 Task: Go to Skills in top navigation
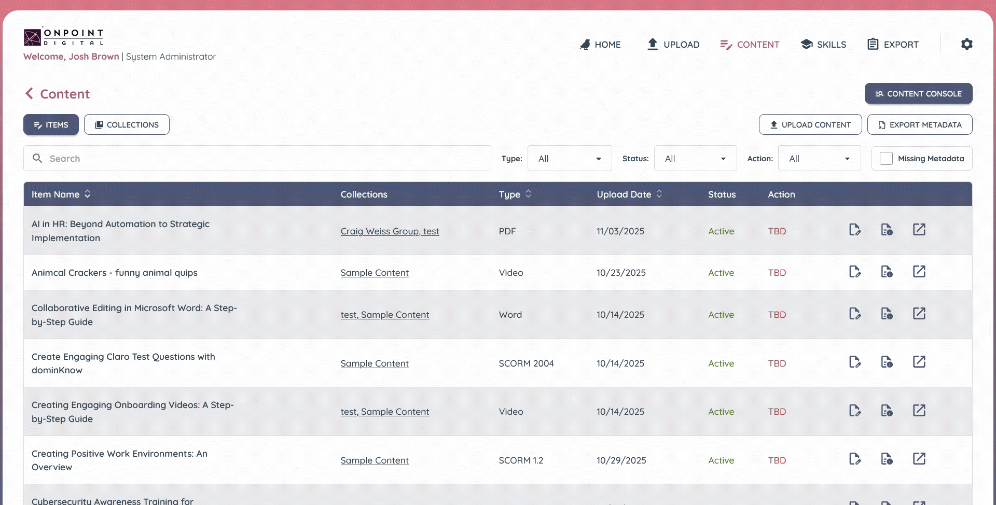pyautogui.click(x=823, y=45)
